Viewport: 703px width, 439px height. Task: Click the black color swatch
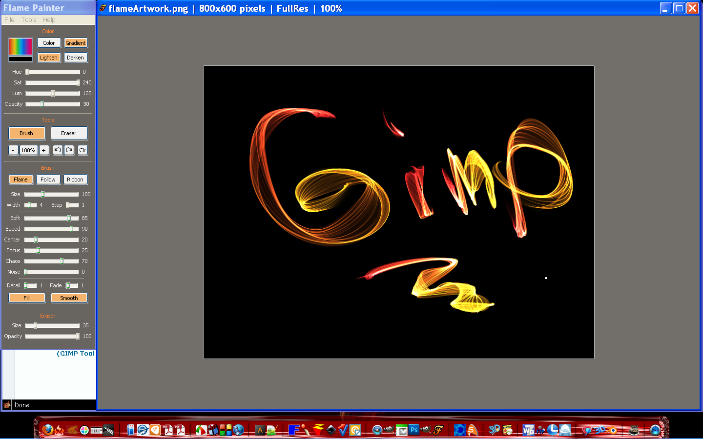coord(21,59)
